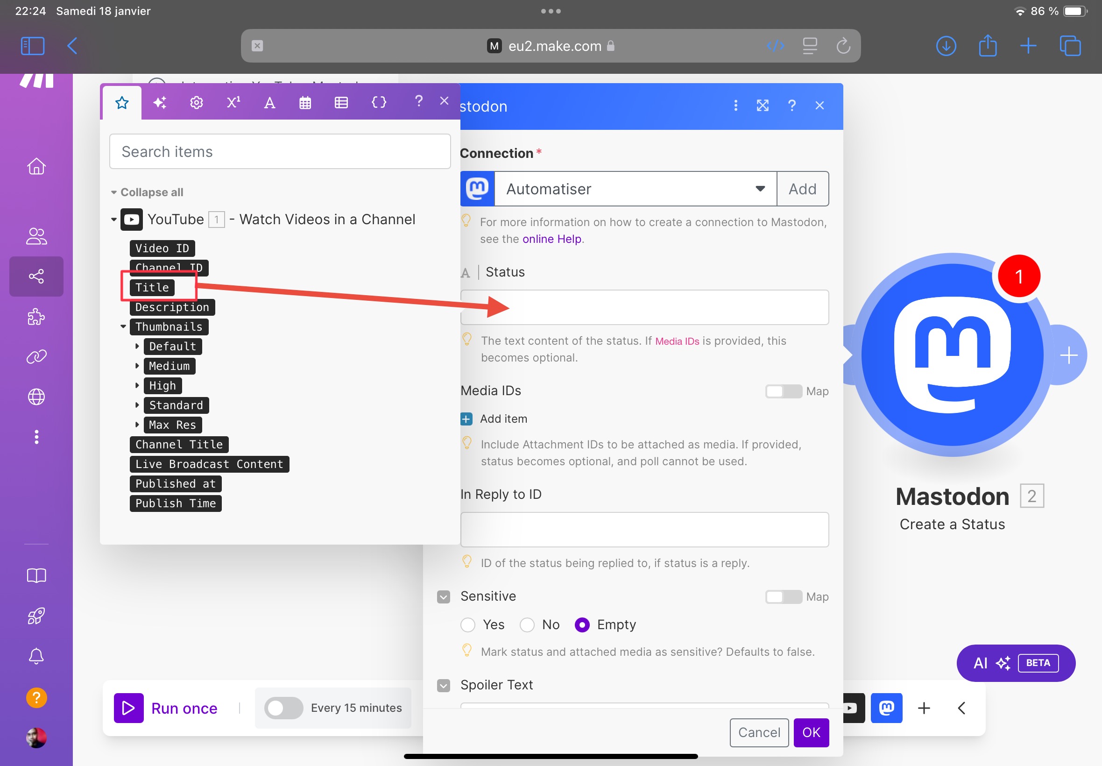
Task: Switch to the math functions X¹ tab
Action: [x=233, y=102]
